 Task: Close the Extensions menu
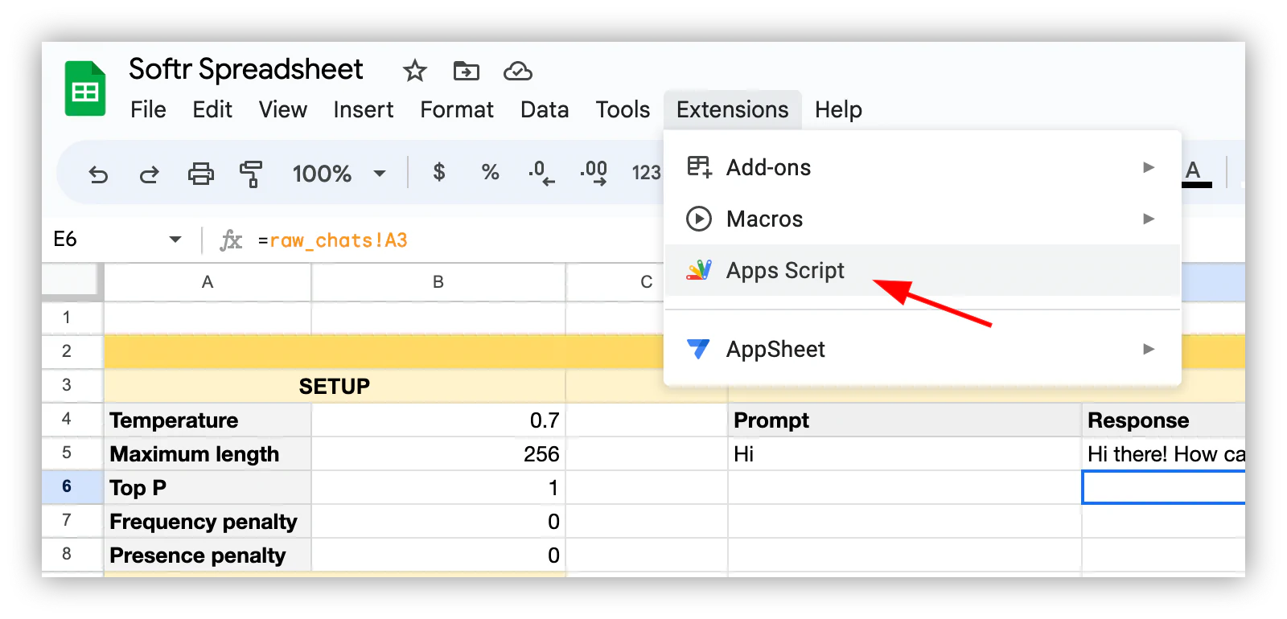point(733,109)
